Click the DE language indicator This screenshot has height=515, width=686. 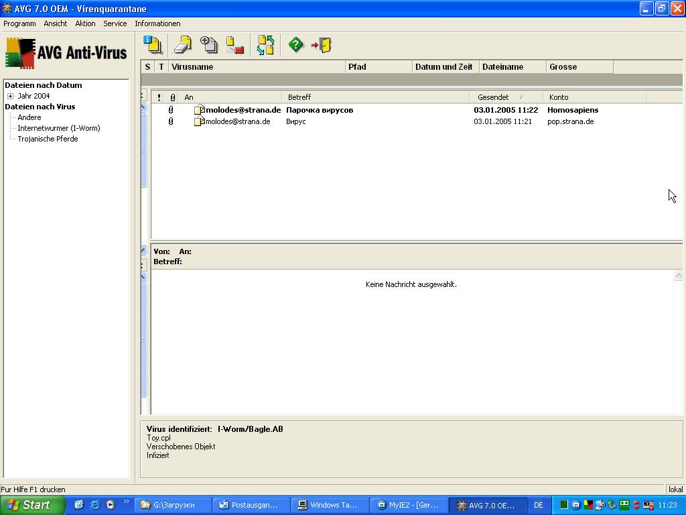[538, 505]
